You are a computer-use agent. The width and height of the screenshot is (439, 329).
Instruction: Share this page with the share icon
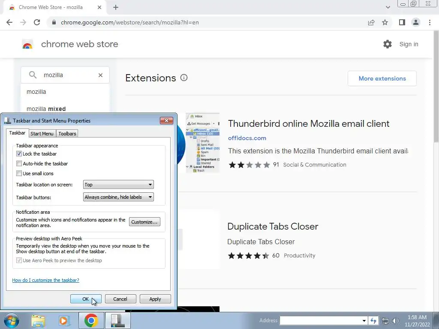371,22
